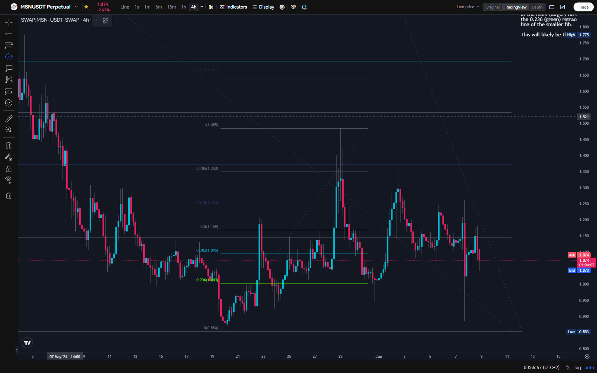The image size is (597, 373).
Task: Select the crosshair cursor tool
Action: 9,22
